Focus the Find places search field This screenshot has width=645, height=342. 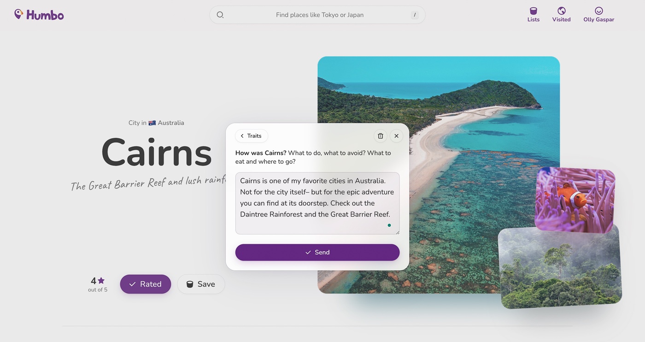click(x=318, y=14)
